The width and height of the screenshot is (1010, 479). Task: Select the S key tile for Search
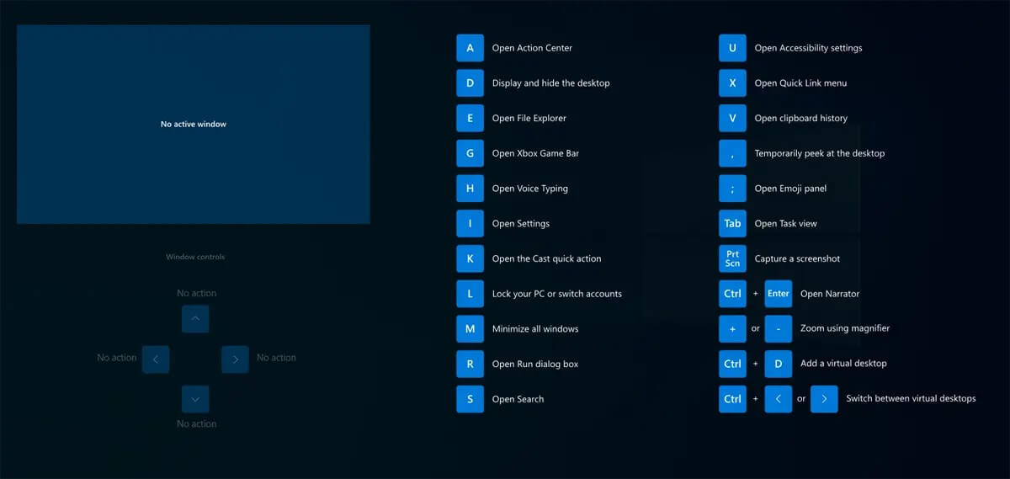pyautogui.click(x=470, y=399)
